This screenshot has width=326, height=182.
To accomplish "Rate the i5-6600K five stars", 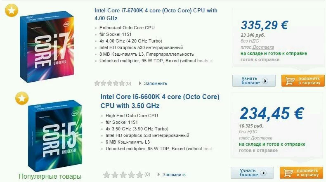I will [x=140, y=174].
